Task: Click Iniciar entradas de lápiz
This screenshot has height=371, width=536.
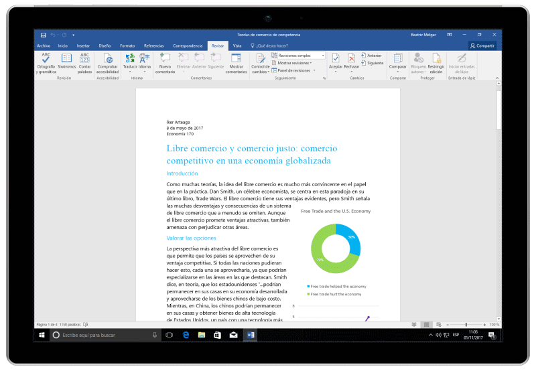Action: coord(462,63)
